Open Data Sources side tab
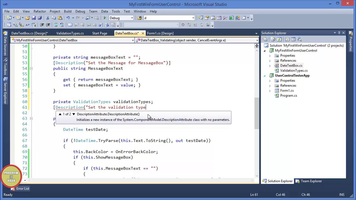Image resolution: width=356 pixels, height=200 pixels. pyautogui.click(x=5, y=44)
